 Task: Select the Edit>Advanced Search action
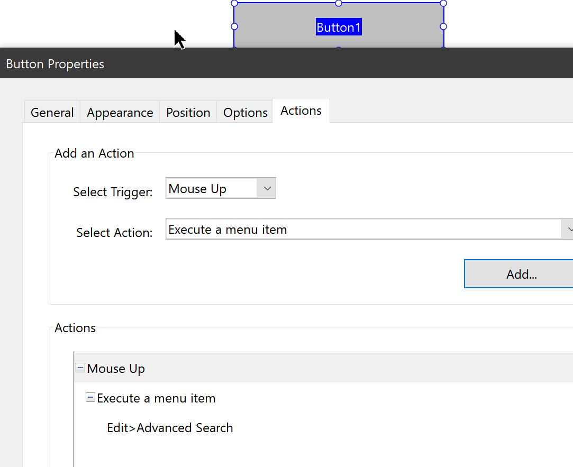[169, 427]
